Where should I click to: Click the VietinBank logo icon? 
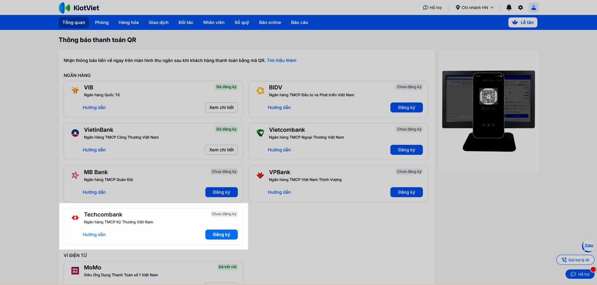[75, 133]
